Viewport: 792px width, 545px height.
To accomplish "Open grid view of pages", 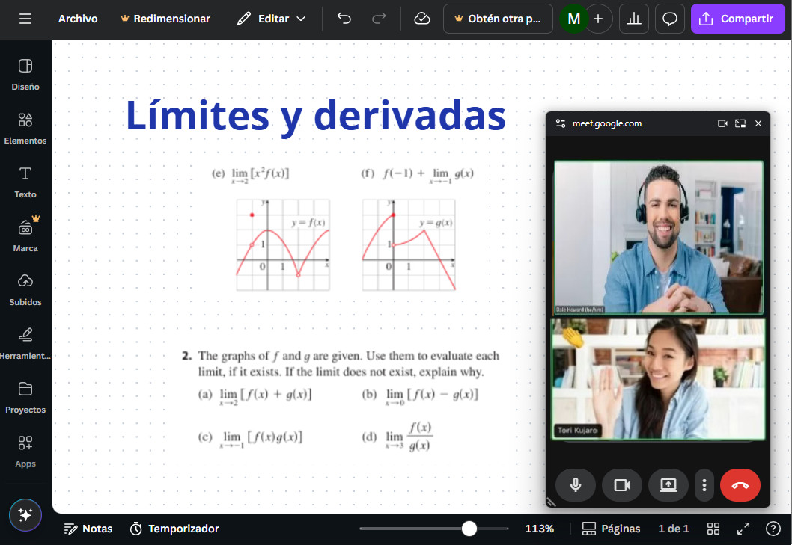I will (x=713, y=529).
